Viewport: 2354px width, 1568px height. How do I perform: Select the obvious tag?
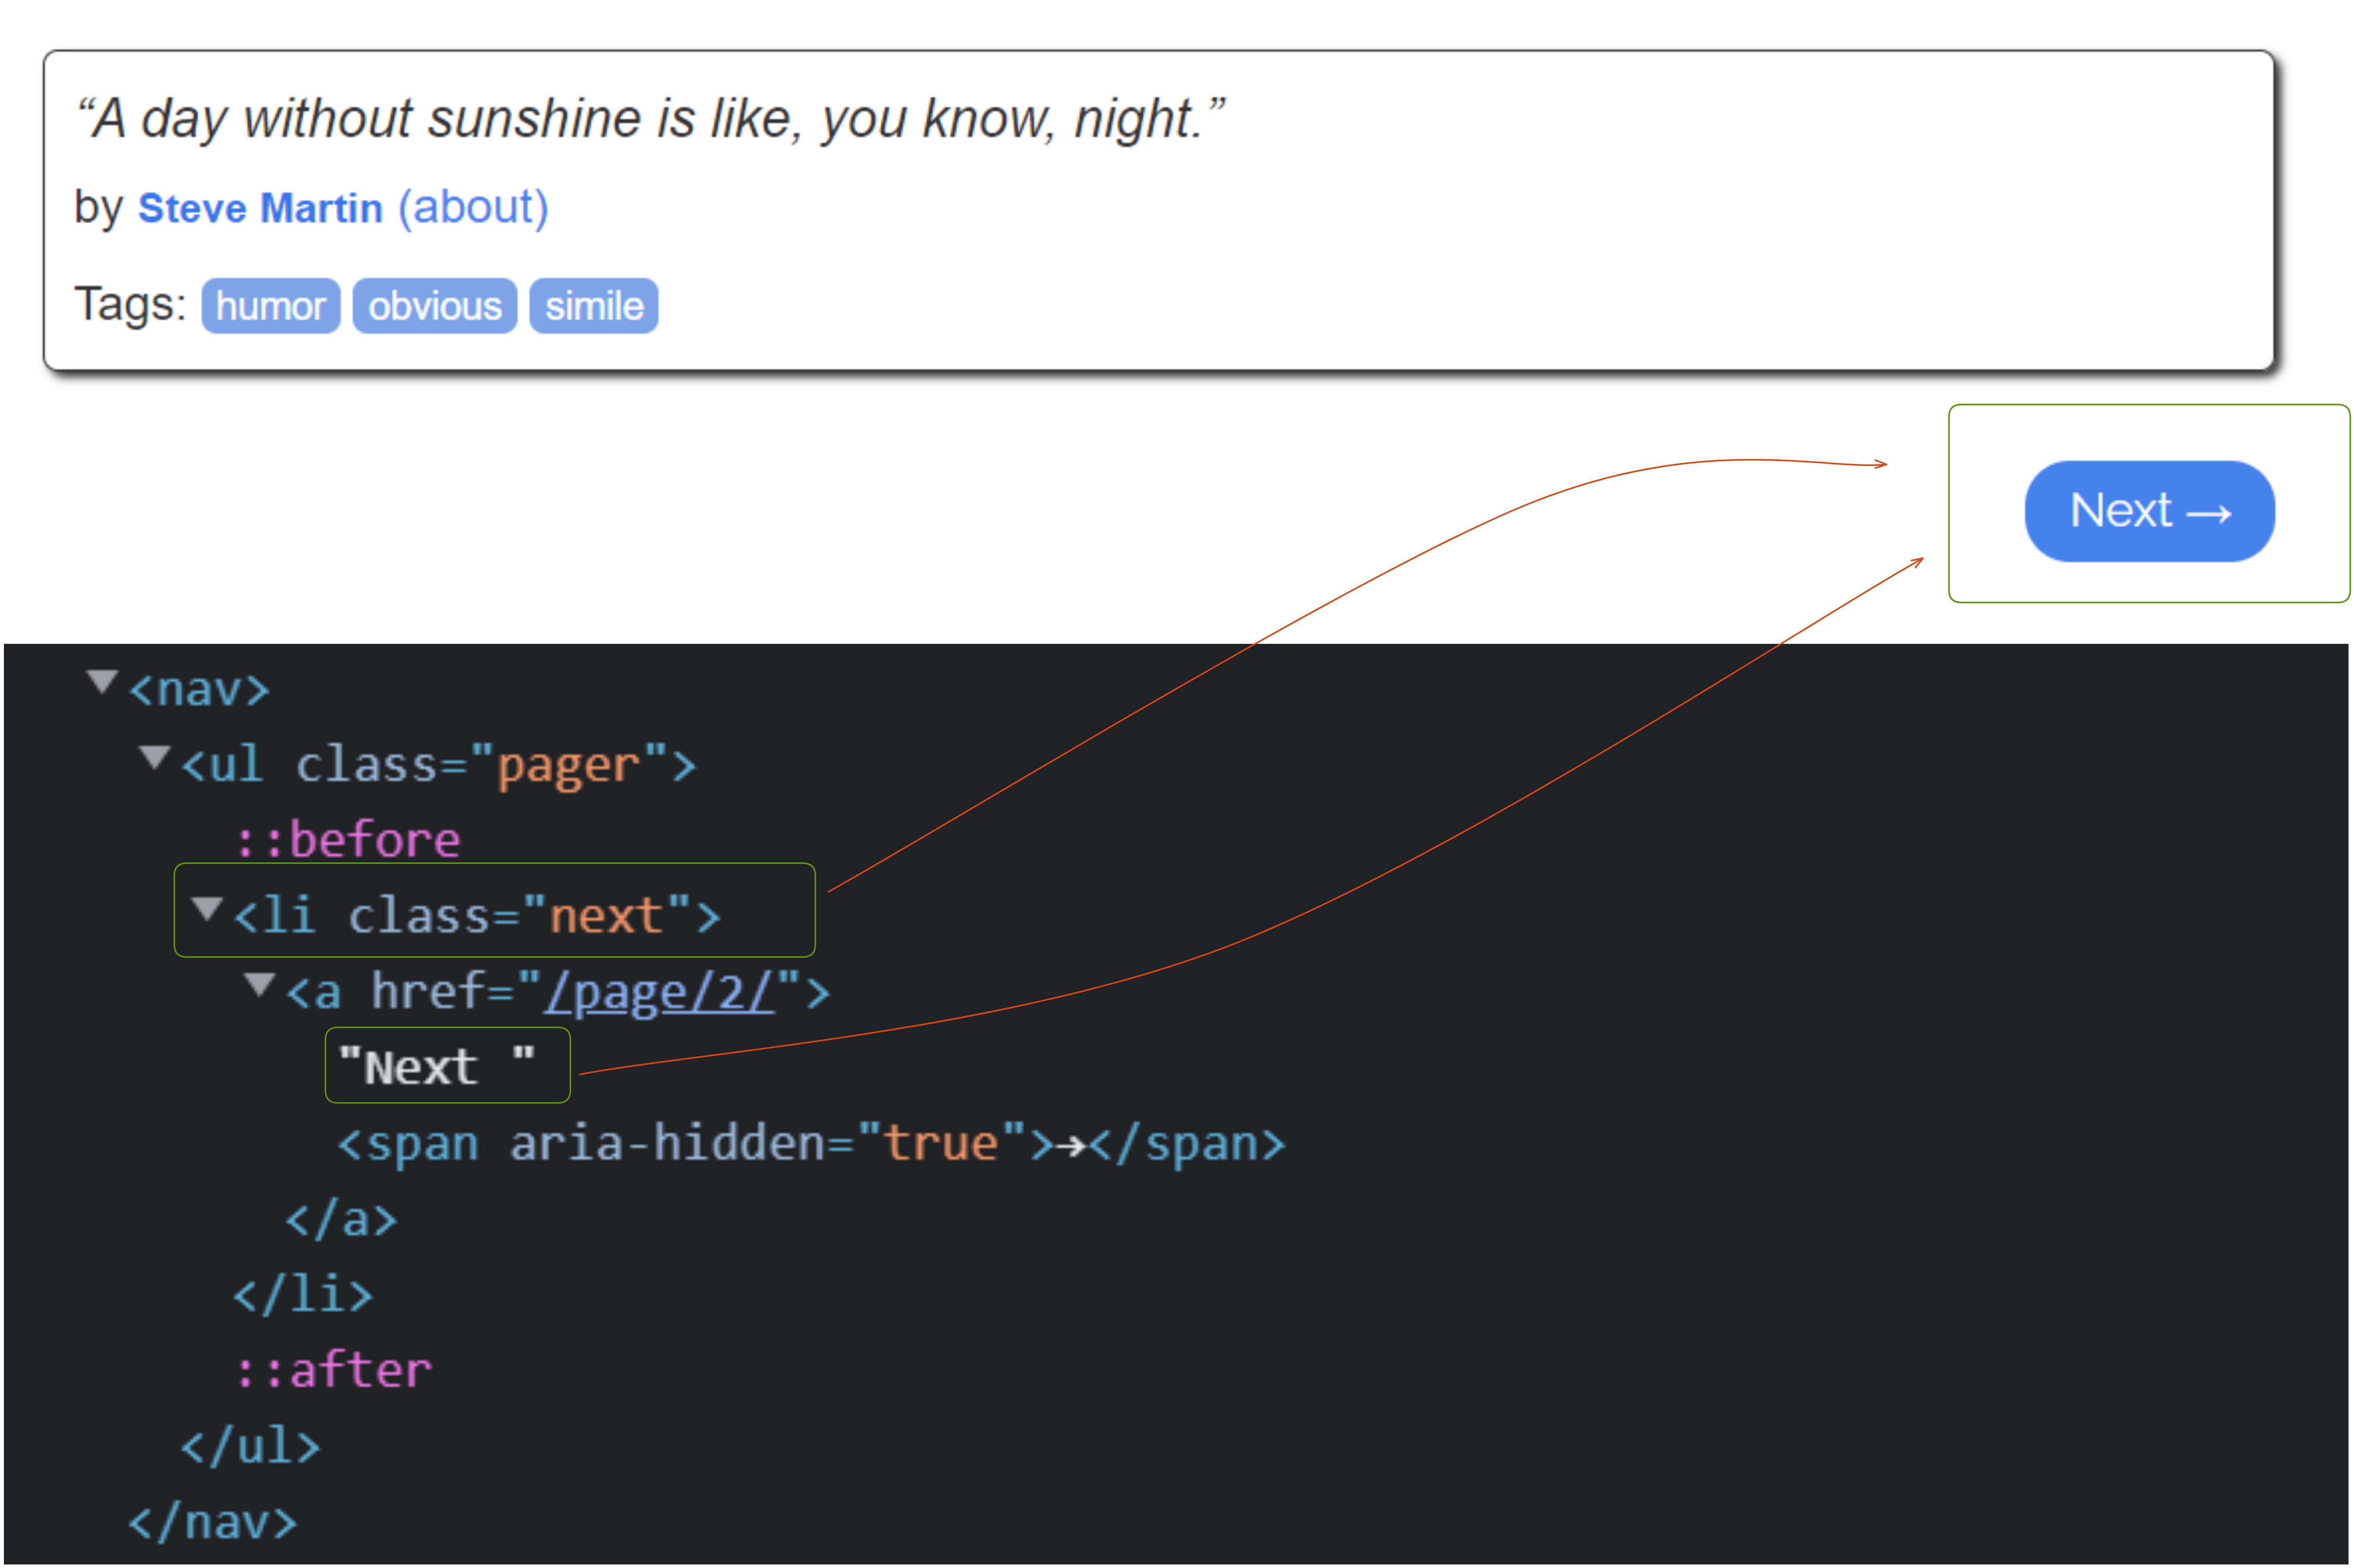point(435,306)
